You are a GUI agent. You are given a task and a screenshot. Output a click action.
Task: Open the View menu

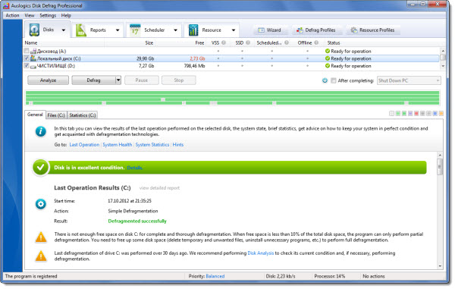click(30, 15)
